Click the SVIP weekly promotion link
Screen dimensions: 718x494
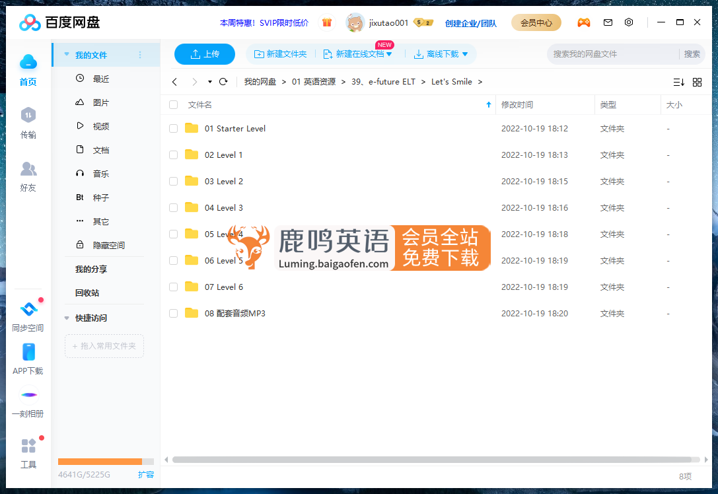264,22
